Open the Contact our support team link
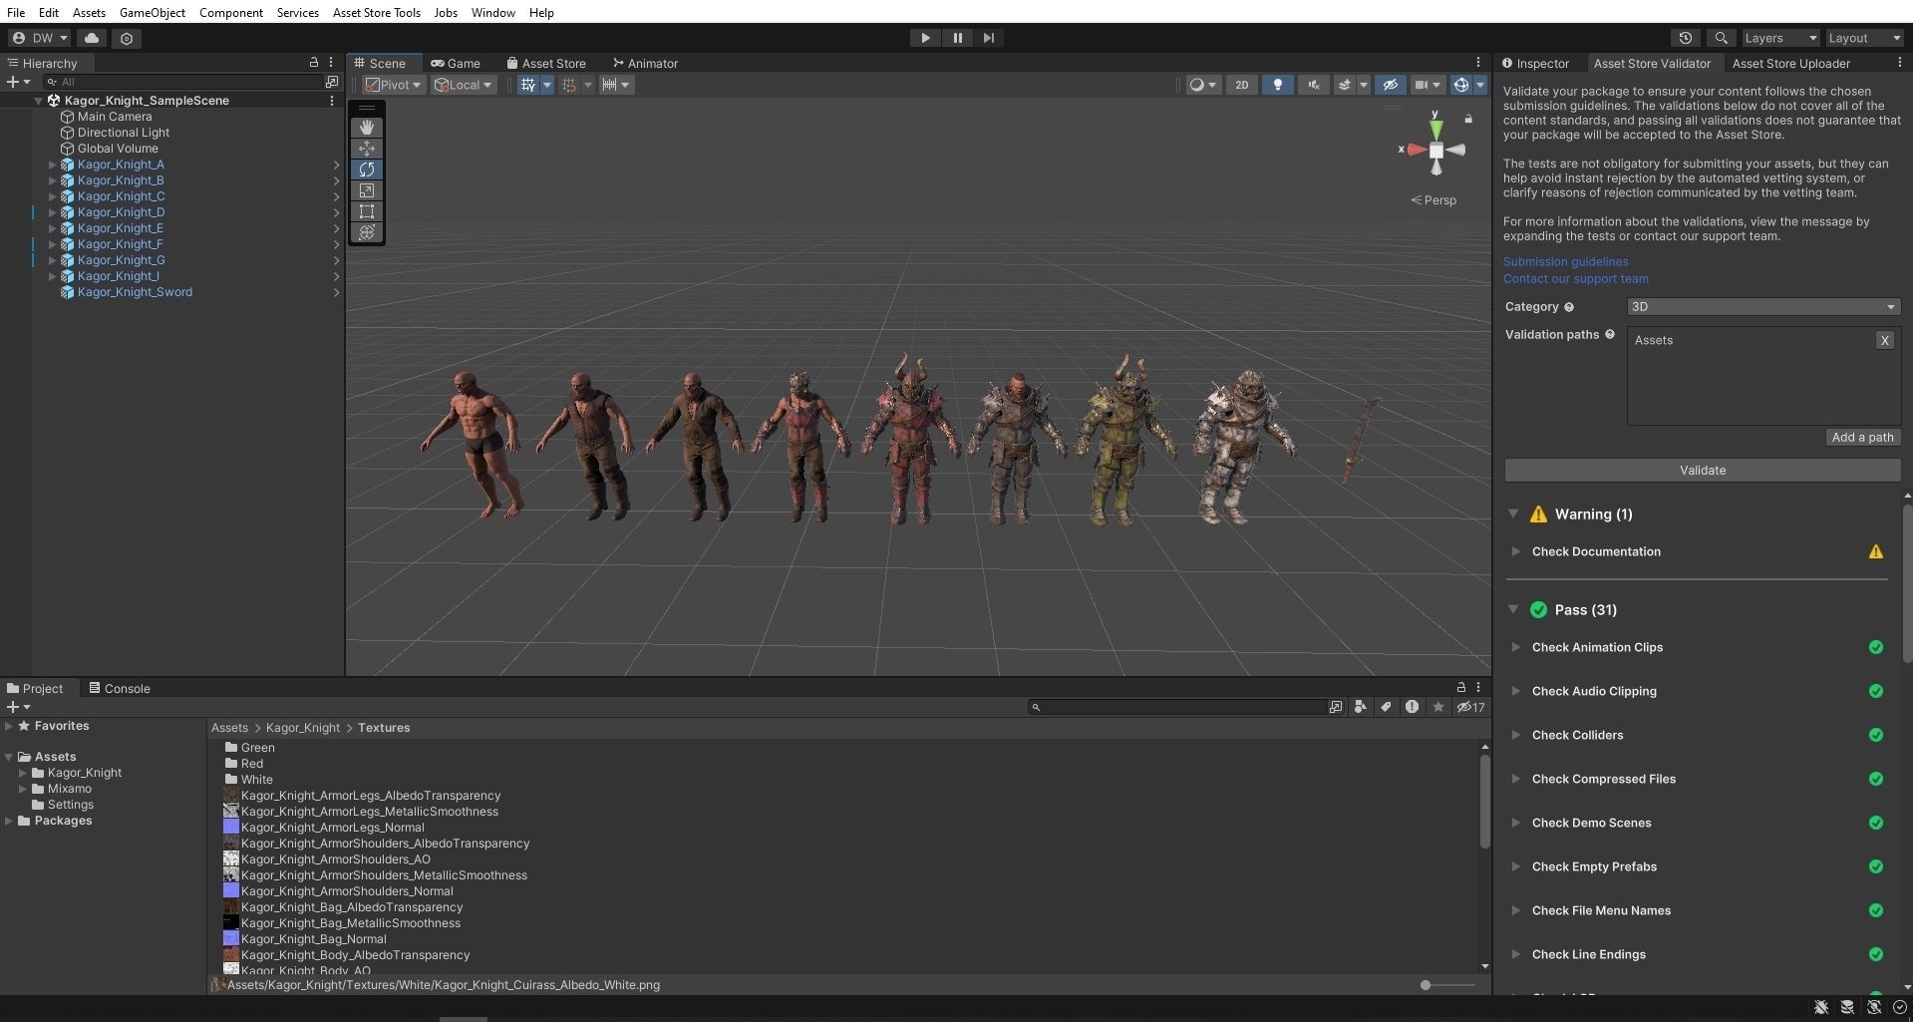 1575,279
